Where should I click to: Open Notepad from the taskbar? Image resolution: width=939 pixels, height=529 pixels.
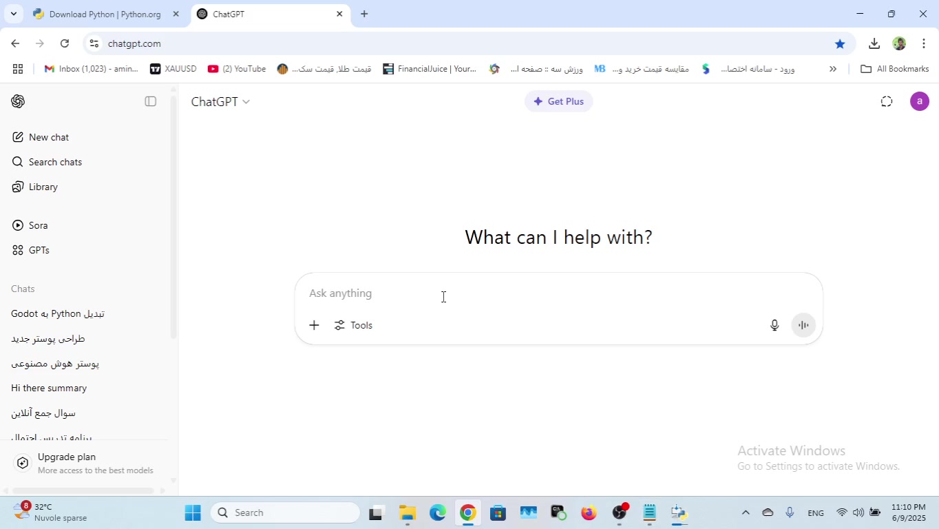pyautogui.click(x=649, y=512)
